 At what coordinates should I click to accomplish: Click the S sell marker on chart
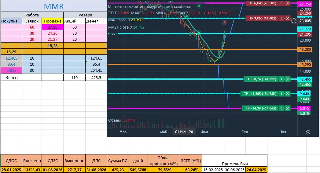224,22
